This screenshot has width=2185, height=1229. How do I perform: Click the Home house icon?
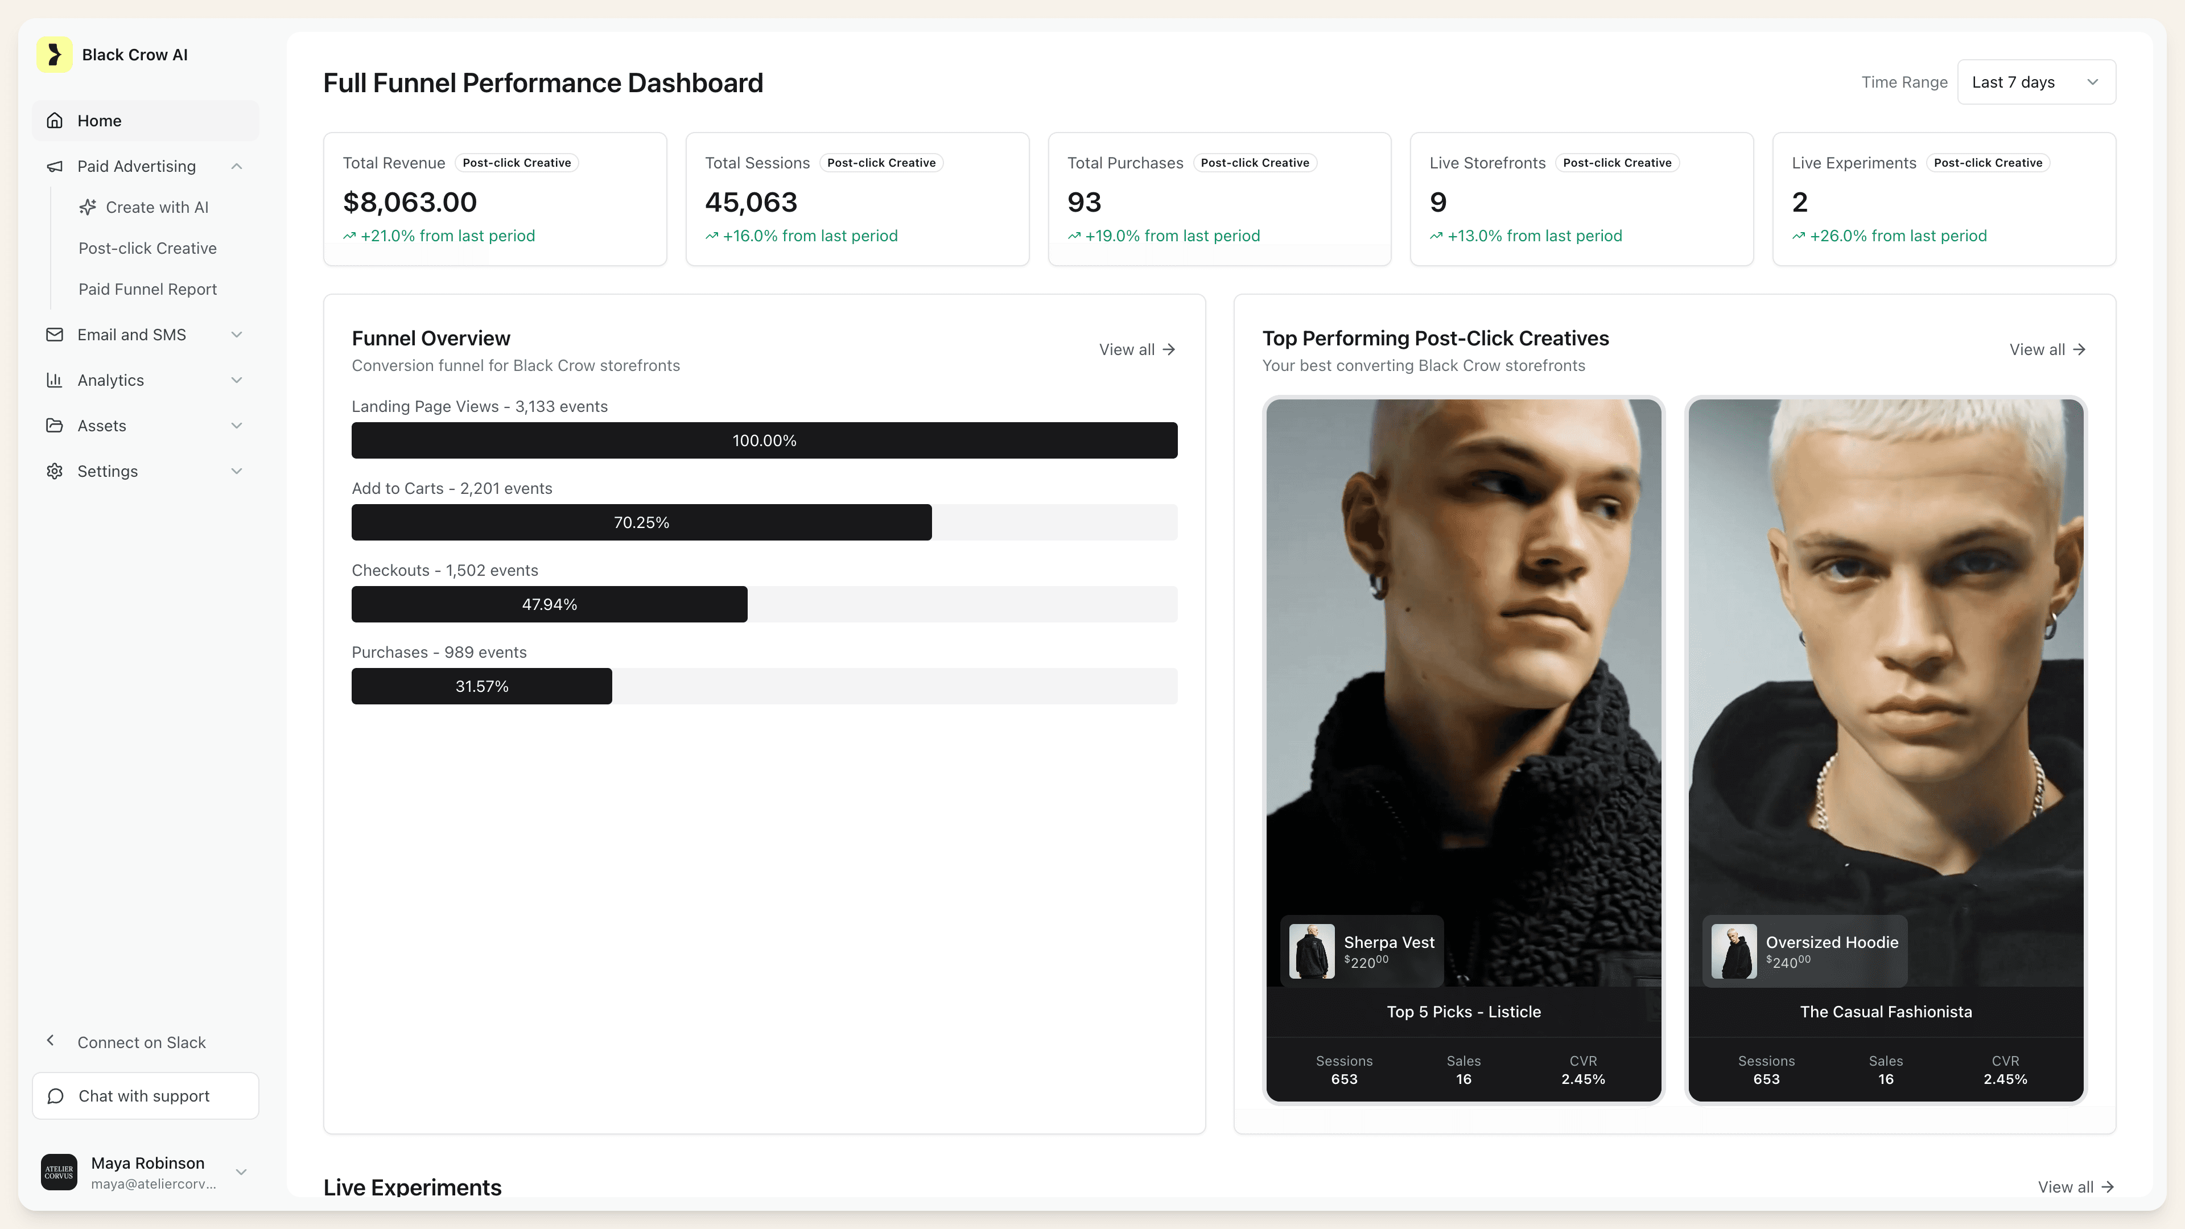(55, 121)
